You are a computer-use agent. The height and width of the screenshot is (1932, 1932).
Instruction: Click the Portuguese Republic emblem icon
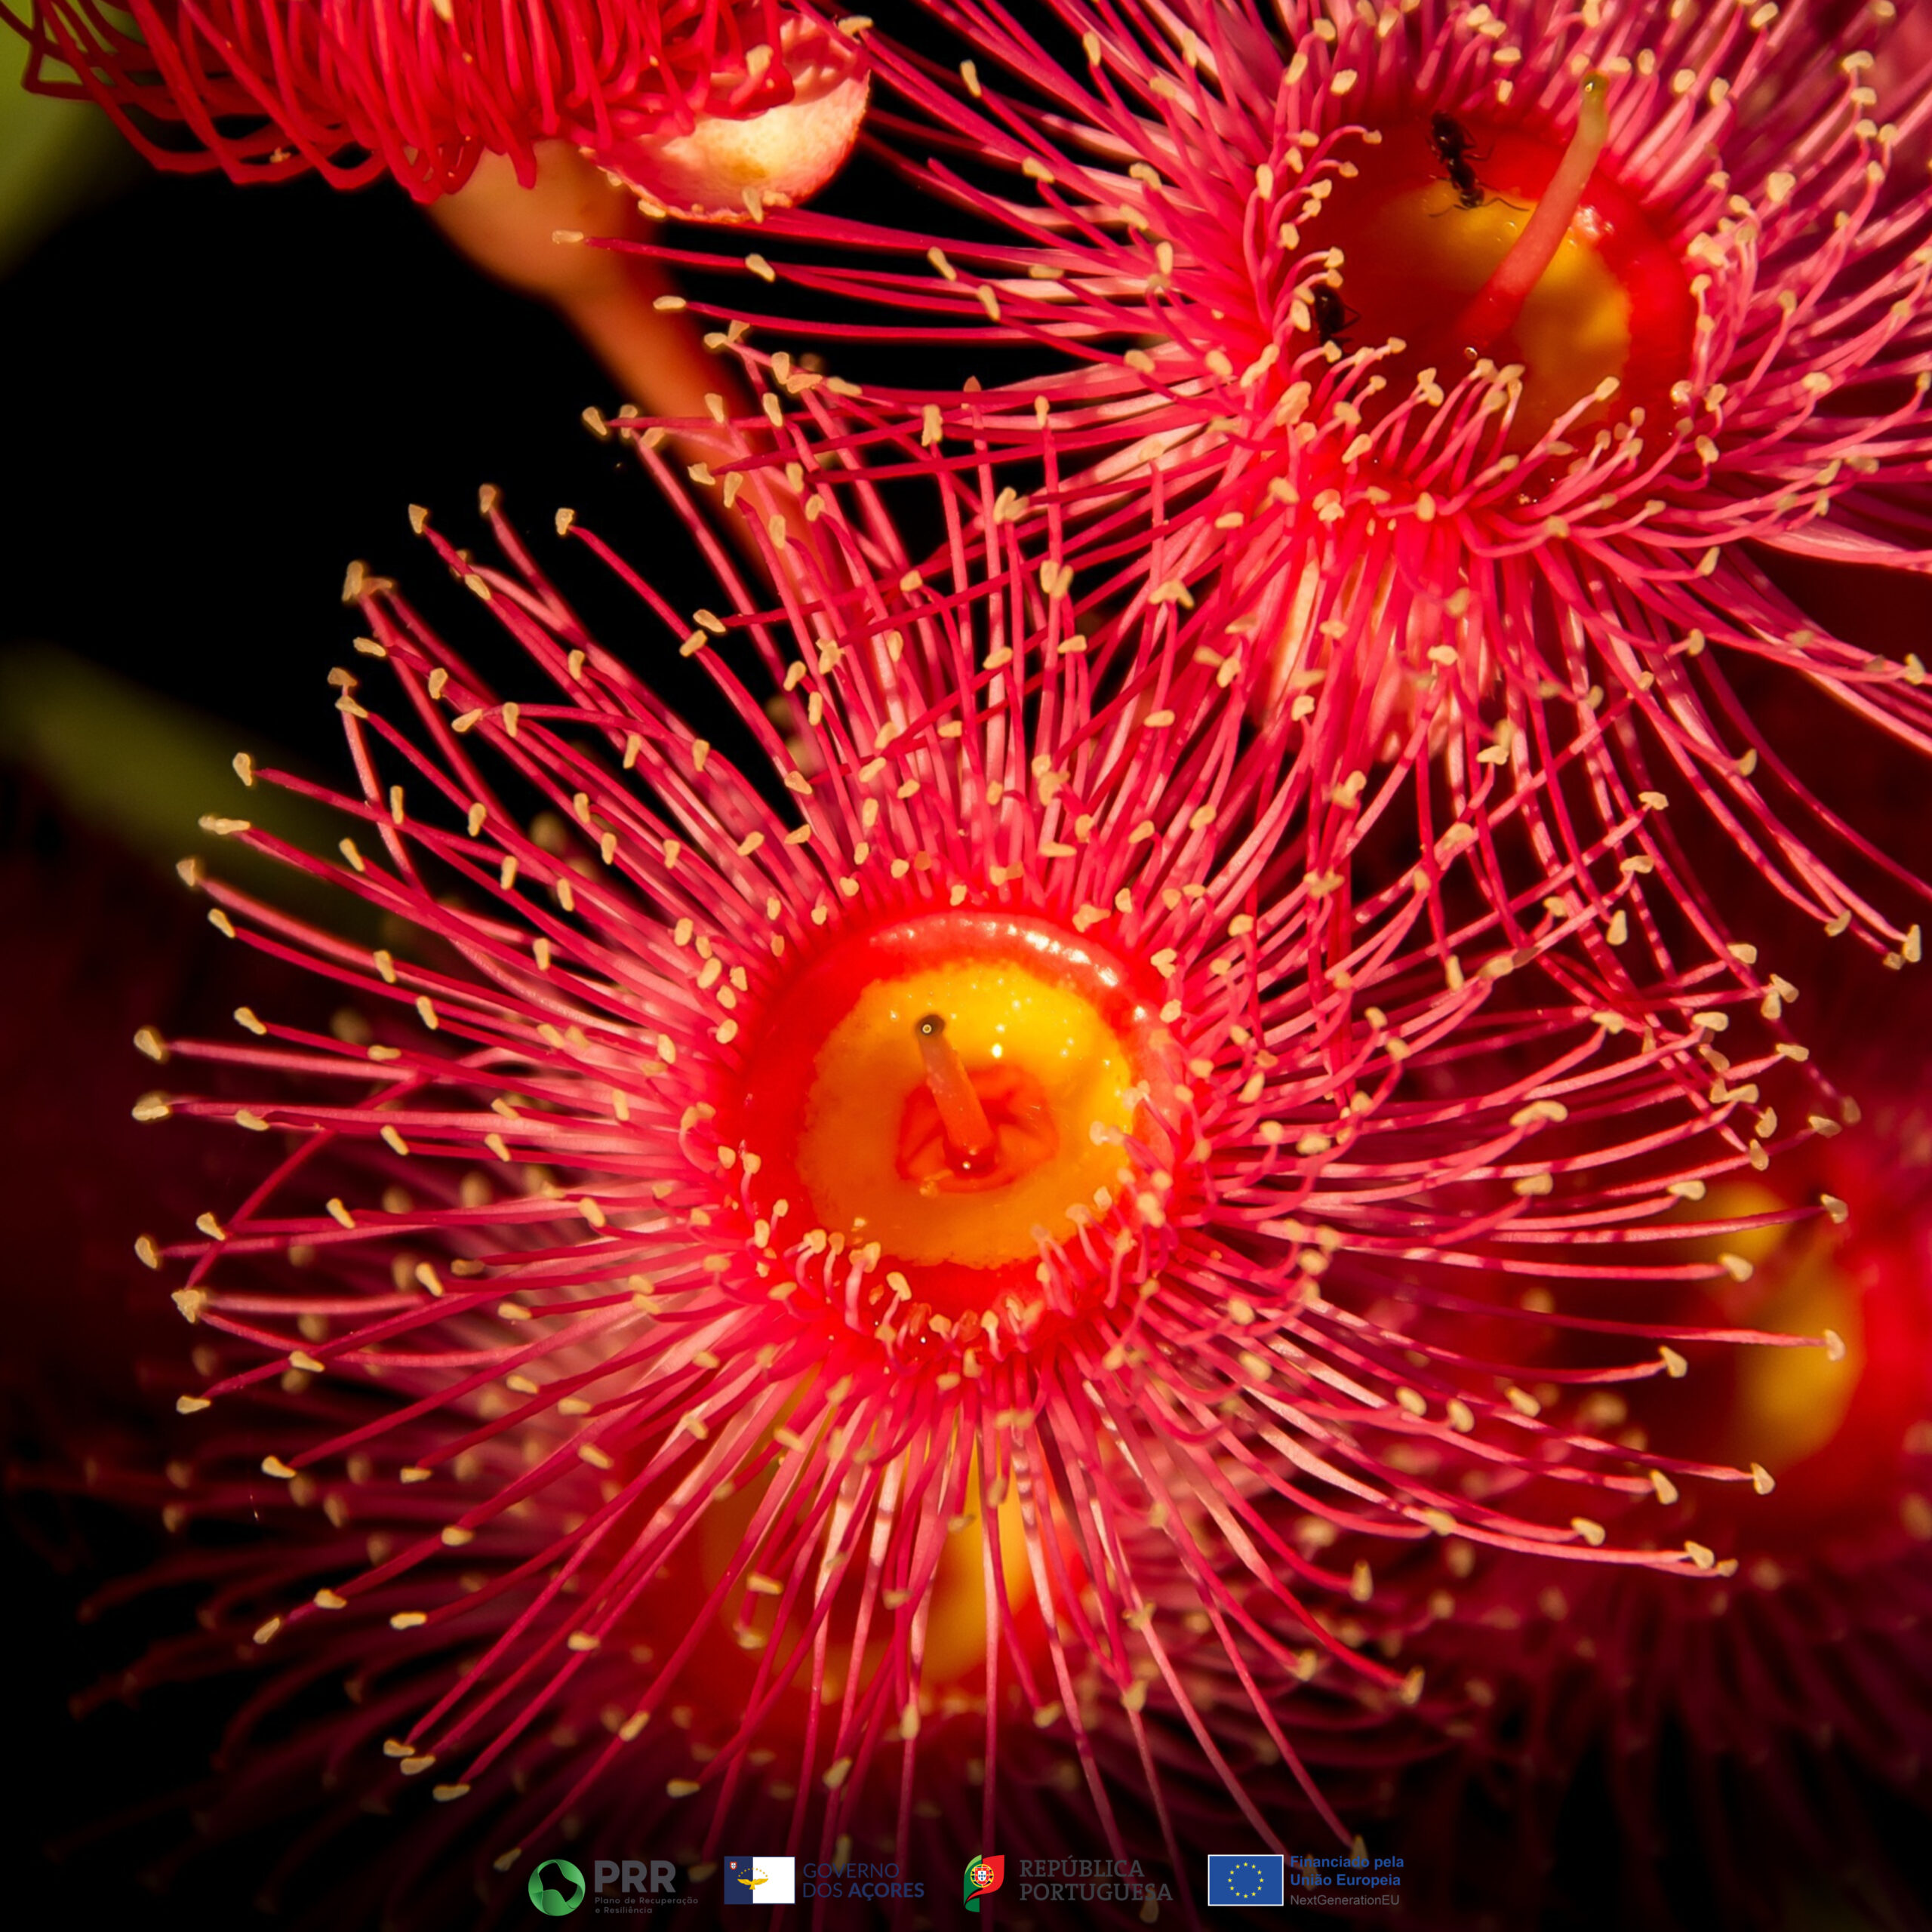point(983,1882)
